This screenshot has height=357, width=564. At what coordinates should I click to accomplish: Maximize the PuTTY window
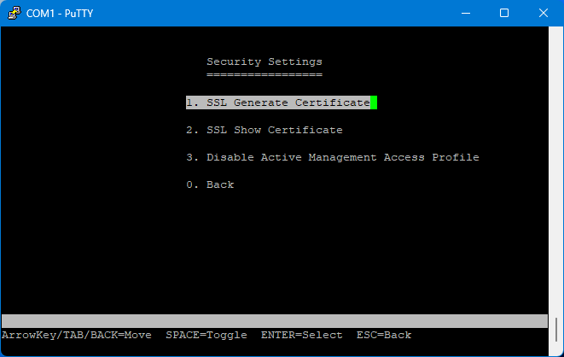point(504,13)
